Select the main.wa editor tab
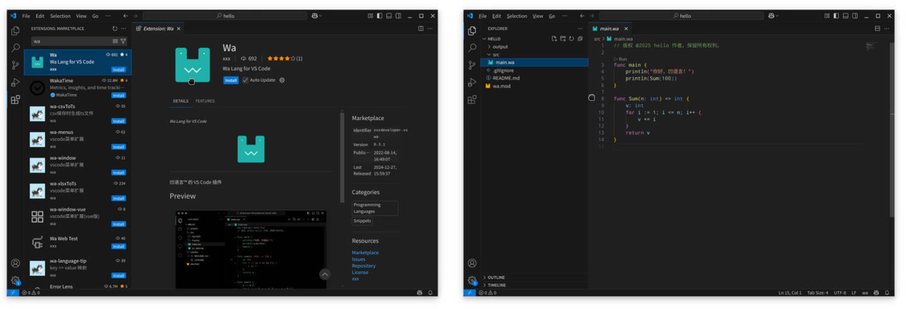This screenshot has width=906, height=309. [x=608, y=28]
